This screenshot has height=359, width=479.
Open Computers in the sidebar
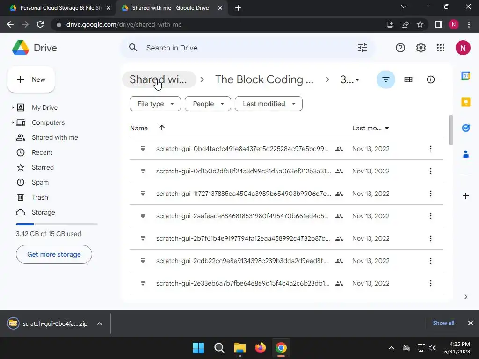coord(48,122)
